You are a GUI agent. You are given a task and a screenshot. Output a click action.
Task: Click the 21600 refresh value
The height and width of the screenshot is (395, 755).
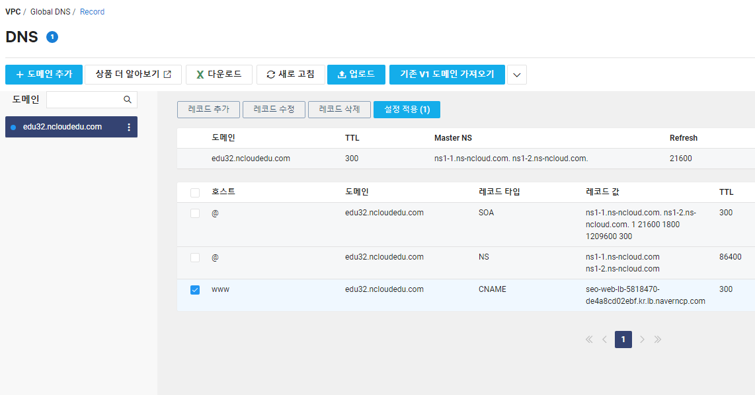pos(681,159)
